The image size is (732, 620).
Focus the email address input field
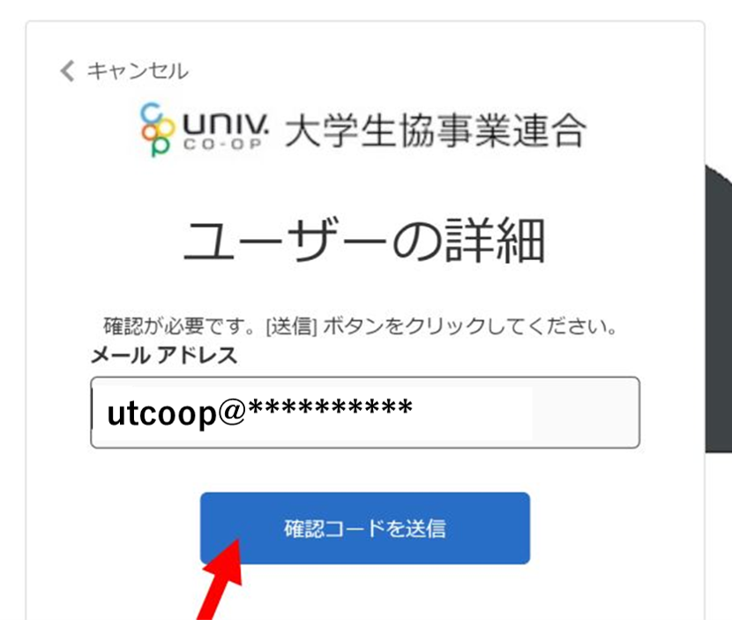point(365,413)
